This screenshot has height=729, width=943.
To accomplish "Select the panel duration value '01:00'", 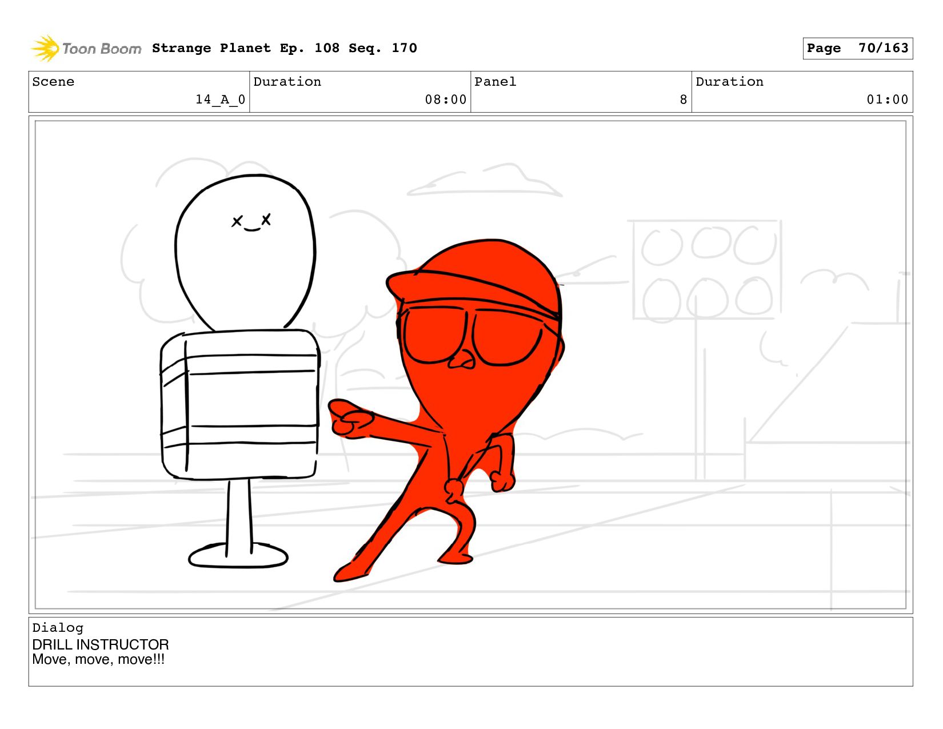I will point(888,99).
